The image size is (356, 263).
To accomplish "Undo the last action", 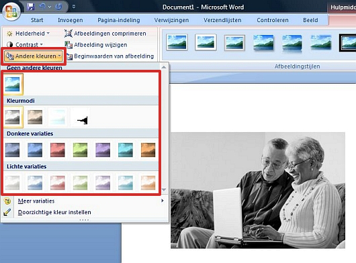I will (42, 7).
